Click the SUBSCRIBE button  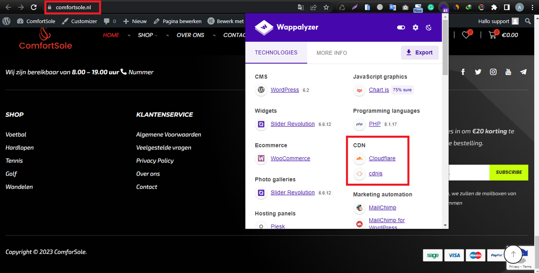pos(509,172)
